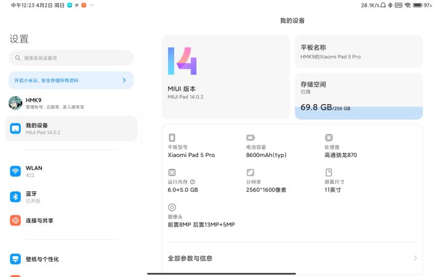443x277 pixels.
Task: Tap the HMK9 account avatar
Action: coord(15,103)
